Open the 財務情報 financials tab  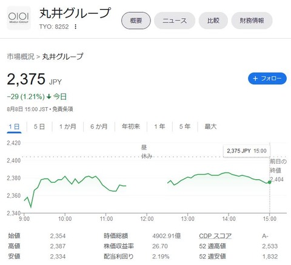[252, 21]
